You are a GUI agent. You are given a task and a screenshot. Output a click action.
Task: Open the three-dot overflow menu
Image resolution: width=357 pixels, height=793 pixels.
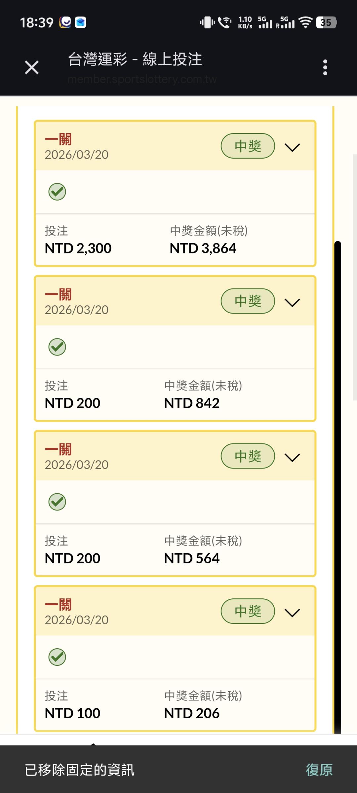coord(325,67)
